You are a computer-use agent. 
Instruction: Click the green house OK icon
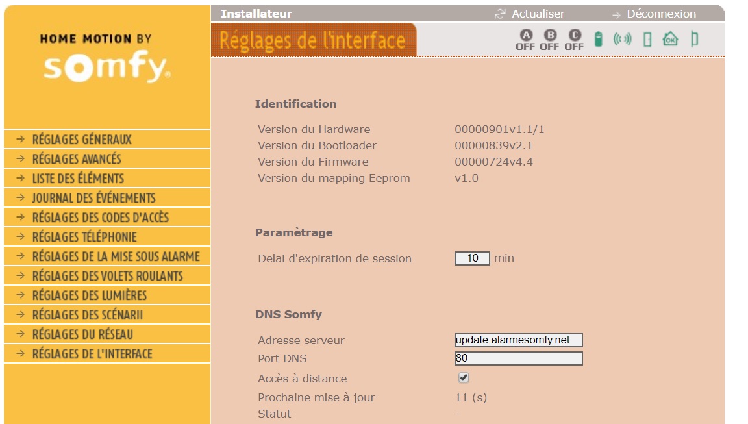[670, 39]
